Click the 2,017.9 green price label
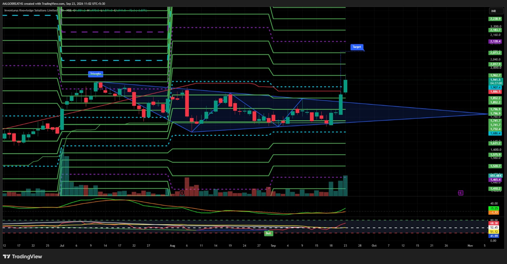 click(496, 64)
